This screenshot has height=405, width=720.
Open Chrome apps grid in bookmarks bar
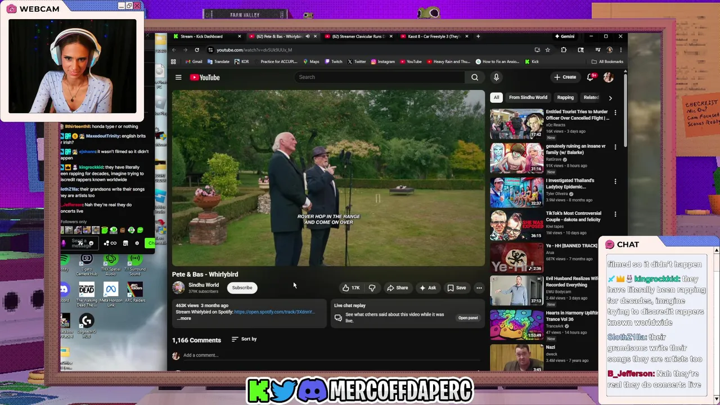point(174,61)
